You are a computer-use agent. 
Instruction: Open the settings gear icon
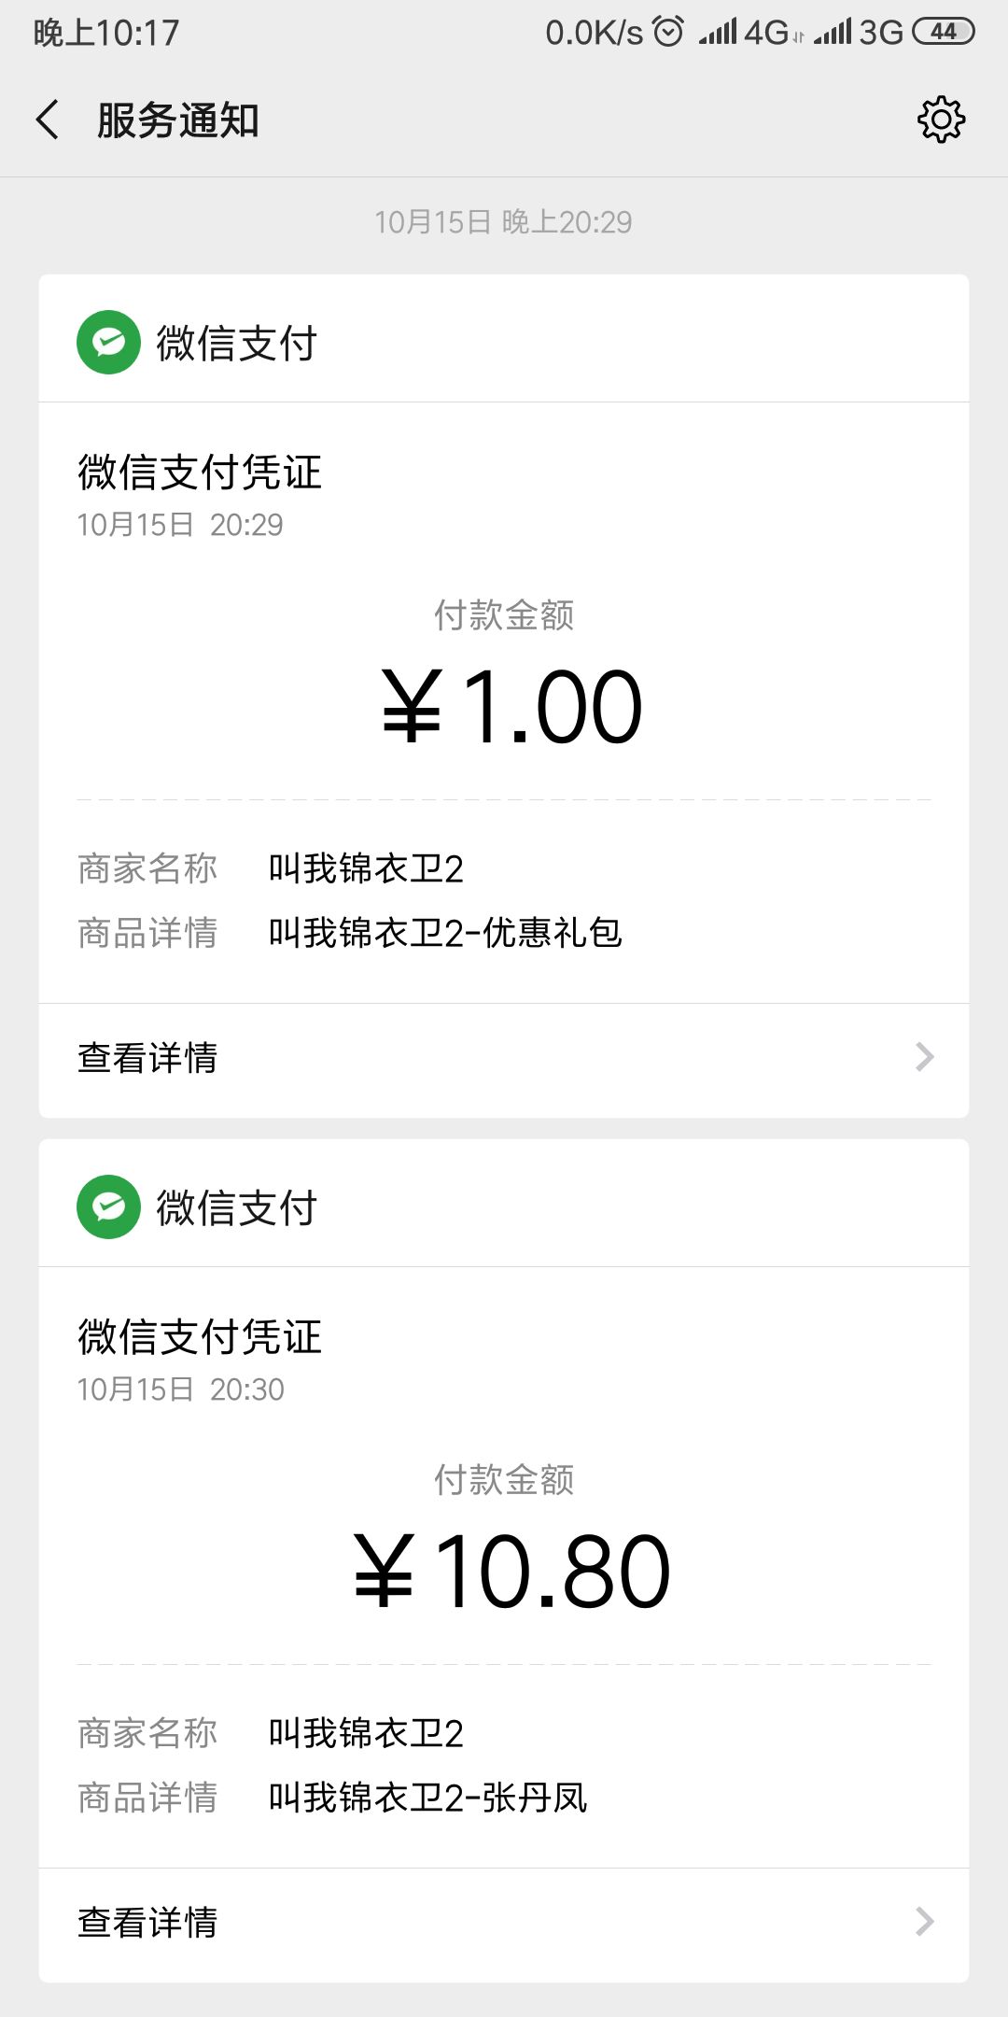click(x=941, y=120)
